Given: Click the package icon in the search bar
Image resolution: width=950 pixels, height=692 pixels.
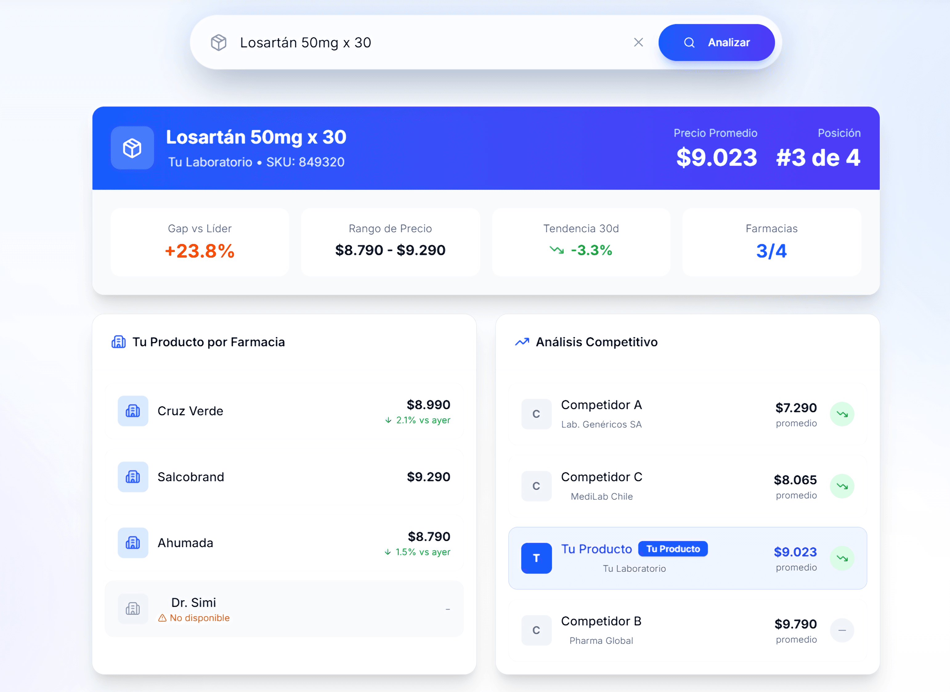Looking at the screenshot, I should click(x=219, y=42).
